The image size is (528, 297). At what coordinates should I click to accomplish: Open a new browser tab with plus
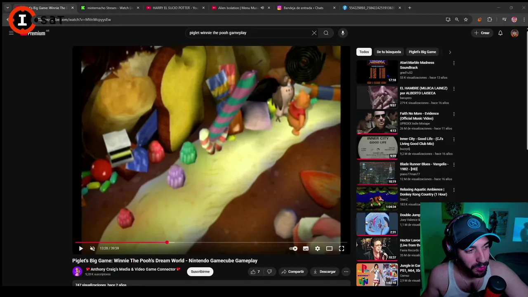410,8
